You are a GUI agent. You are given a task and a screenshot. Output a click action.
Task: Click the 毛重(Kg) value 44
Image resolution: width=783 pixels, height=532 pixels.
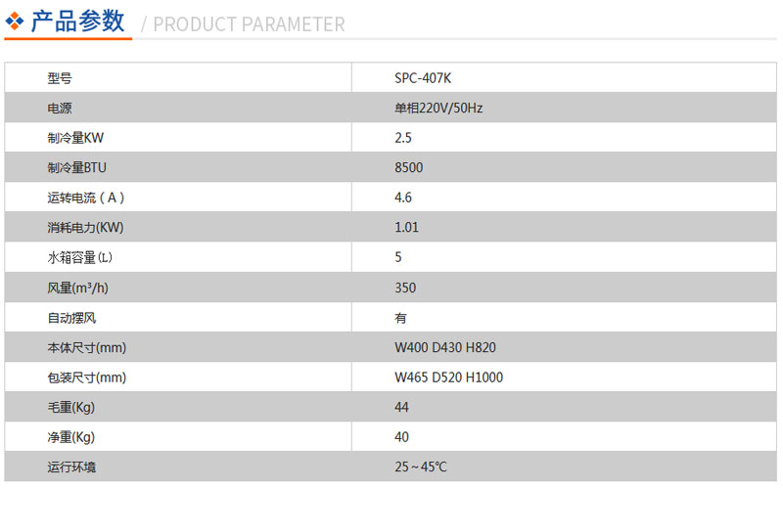401,407
